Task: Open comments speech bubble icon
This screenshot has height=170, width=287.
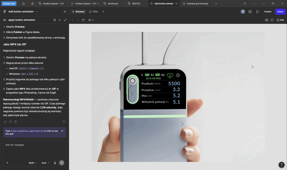Action: click(x=272, y=20)
